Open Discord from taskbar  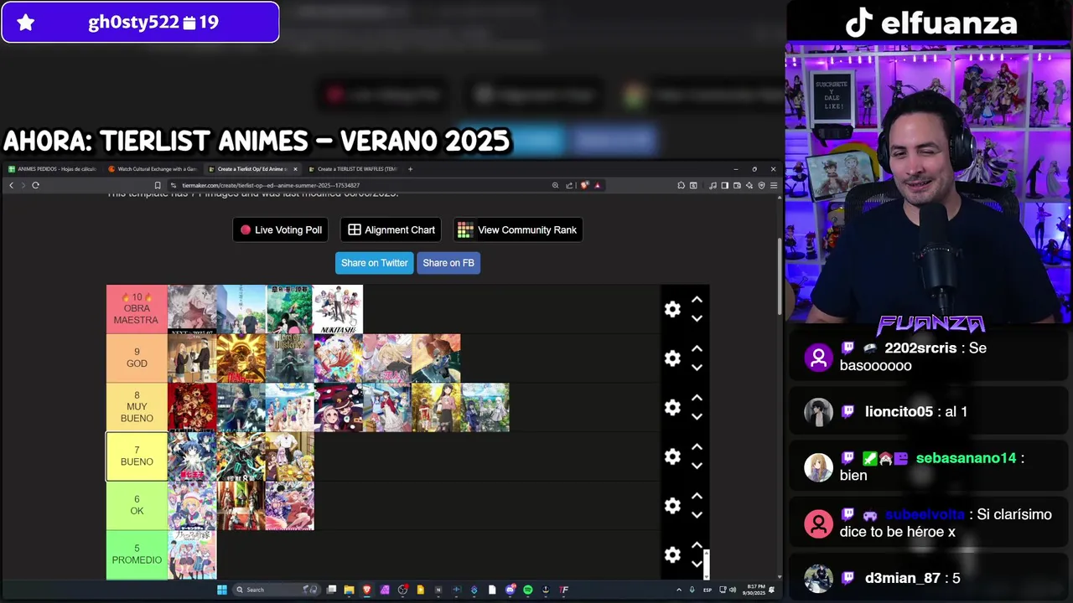pos(510,590)
